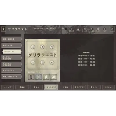Open the お知らせ notifications icon
Screen dimensions: 116x116
tap(71, 30)
